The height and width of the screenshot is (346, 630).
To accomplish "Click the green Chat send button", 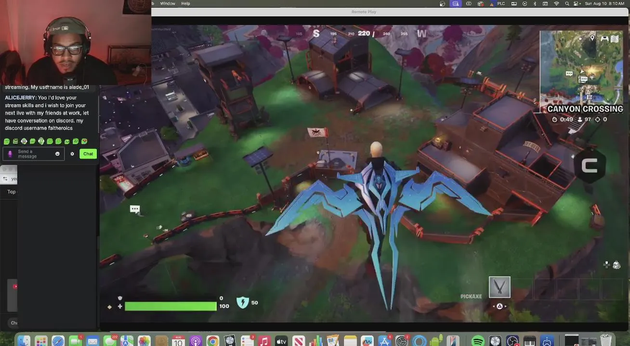I will (88, 154).
